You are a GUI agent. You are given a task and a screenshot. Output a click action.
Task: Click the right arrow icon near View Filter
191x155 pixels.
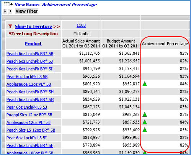click(x=10, y=11)
